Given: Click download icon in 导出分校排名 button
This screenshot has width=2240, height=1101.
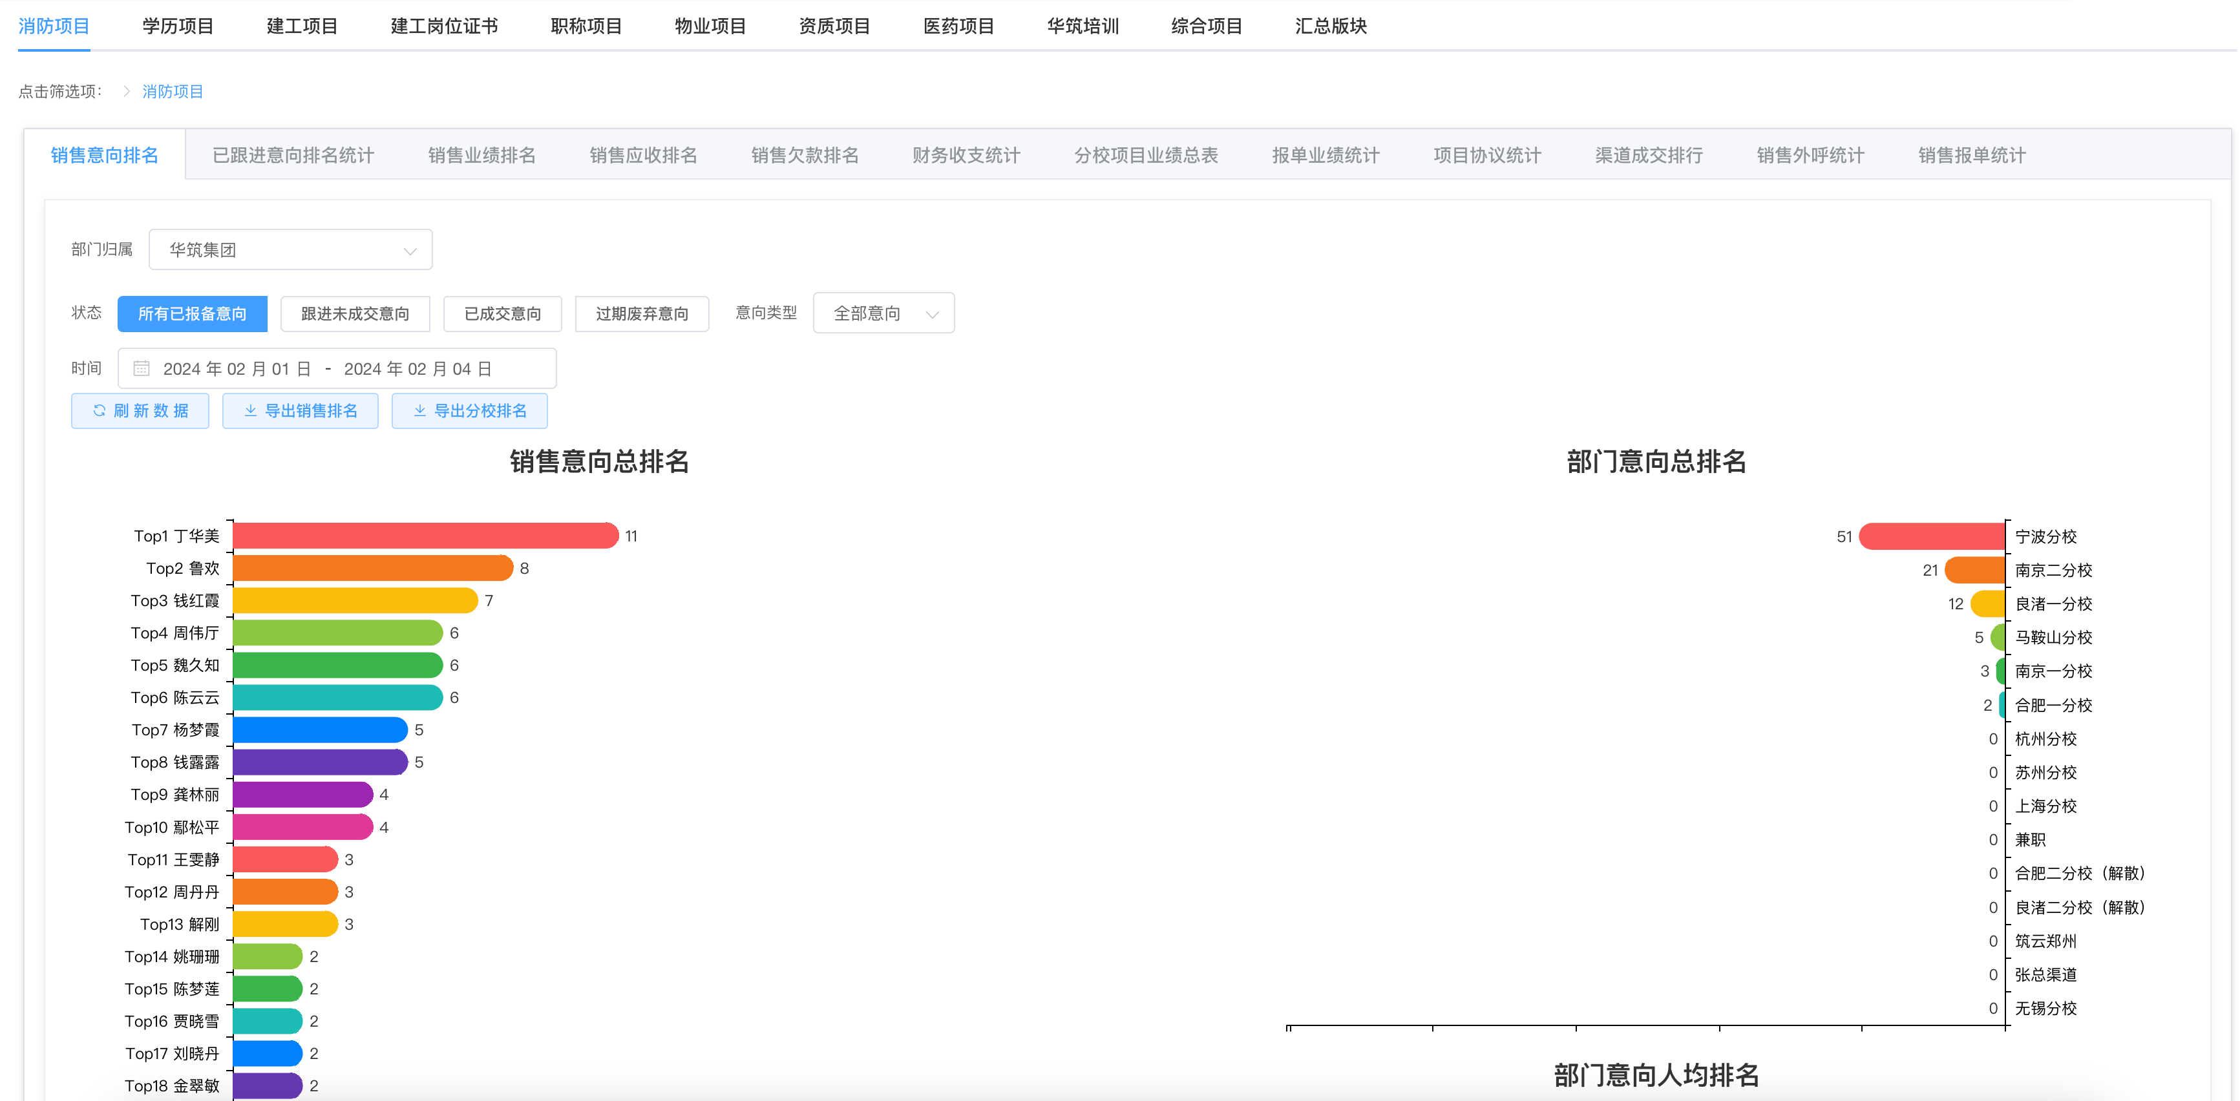Looking at the screenshot, I should pos(420,410).
